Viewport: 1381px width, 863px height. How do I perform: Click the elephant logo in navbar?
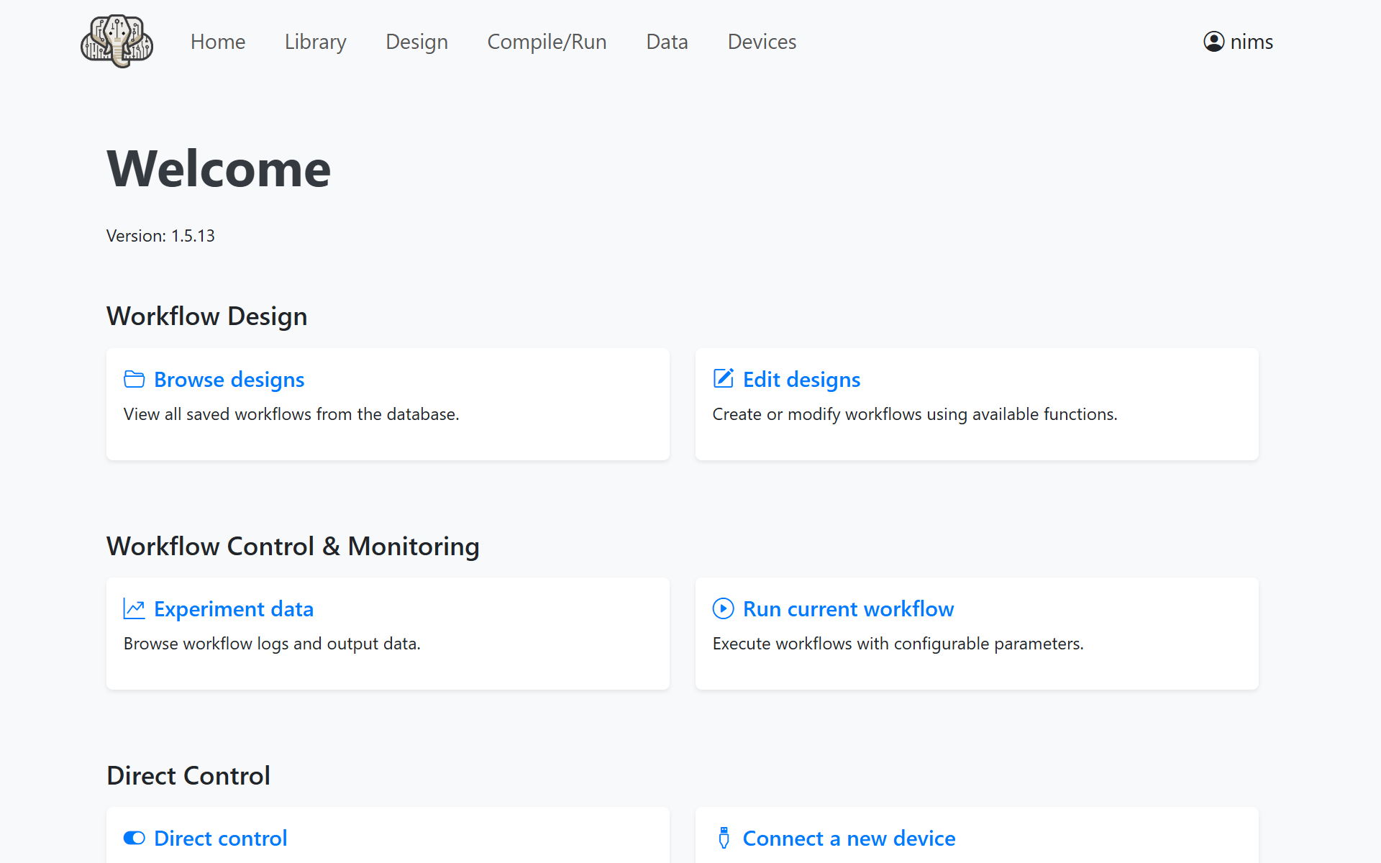(117, 42)
